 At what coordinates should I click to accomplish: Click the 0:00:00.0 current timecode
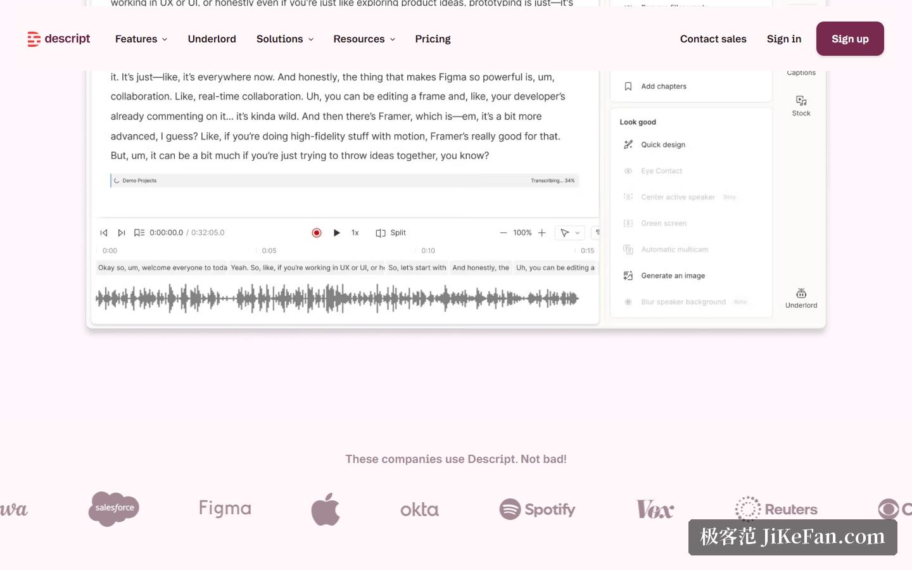pos(167,232)
